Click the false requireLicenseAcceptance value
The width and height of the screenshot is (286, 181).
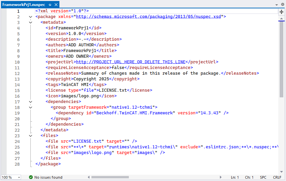coord(118,68)
